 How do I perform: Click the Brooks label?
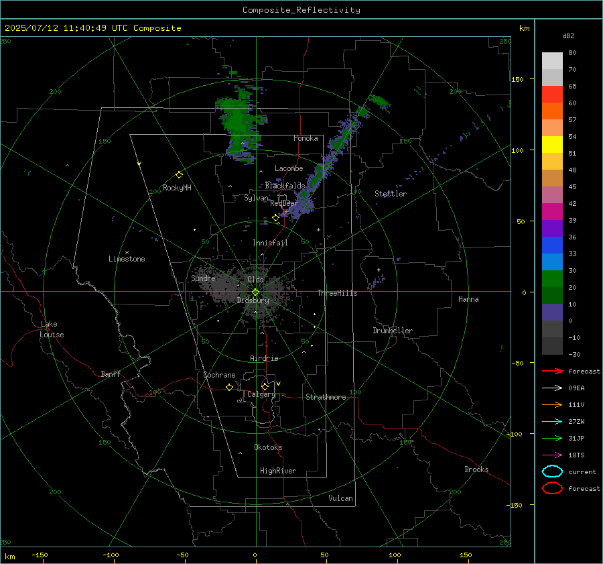[476, 469]
